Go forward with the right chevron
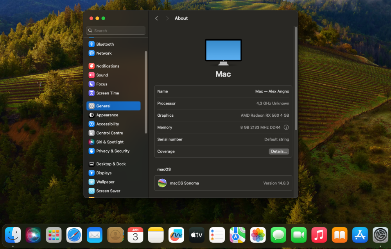The height and width of the screenshot is (249, 391). tap(167, 18)
